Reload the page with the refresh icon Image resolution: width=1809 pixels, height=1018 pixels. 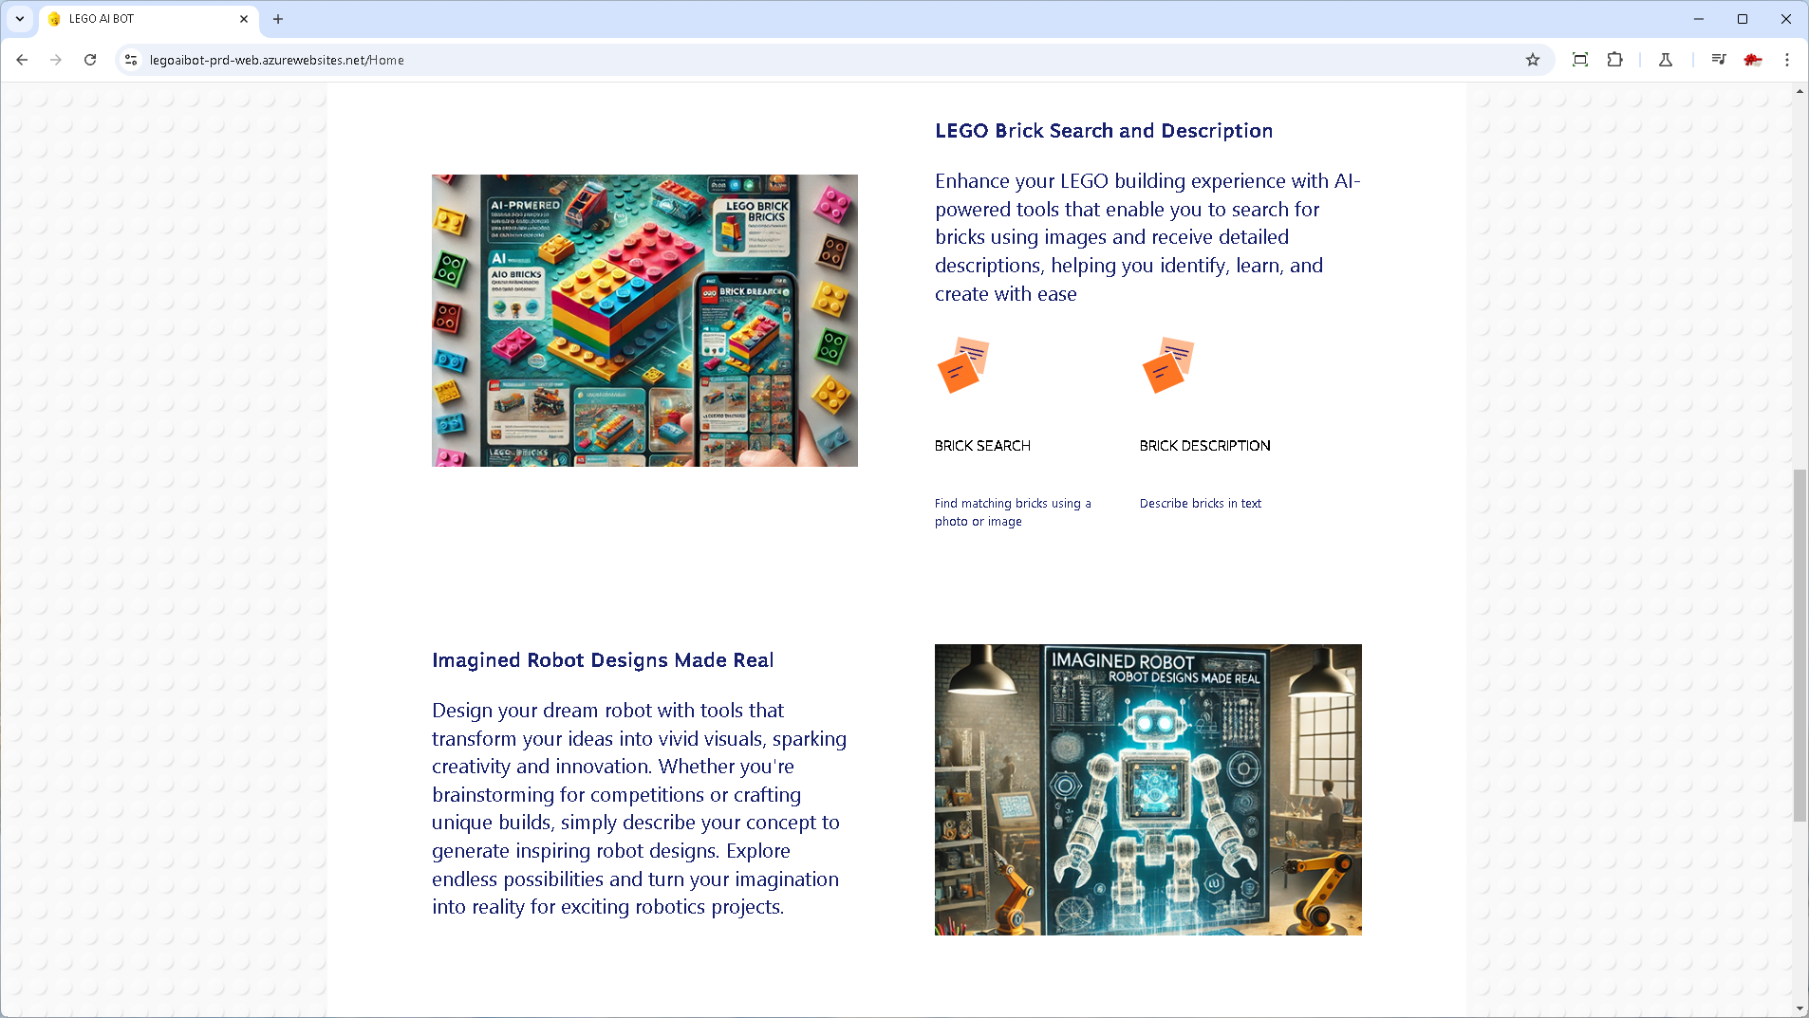[90, 60]
